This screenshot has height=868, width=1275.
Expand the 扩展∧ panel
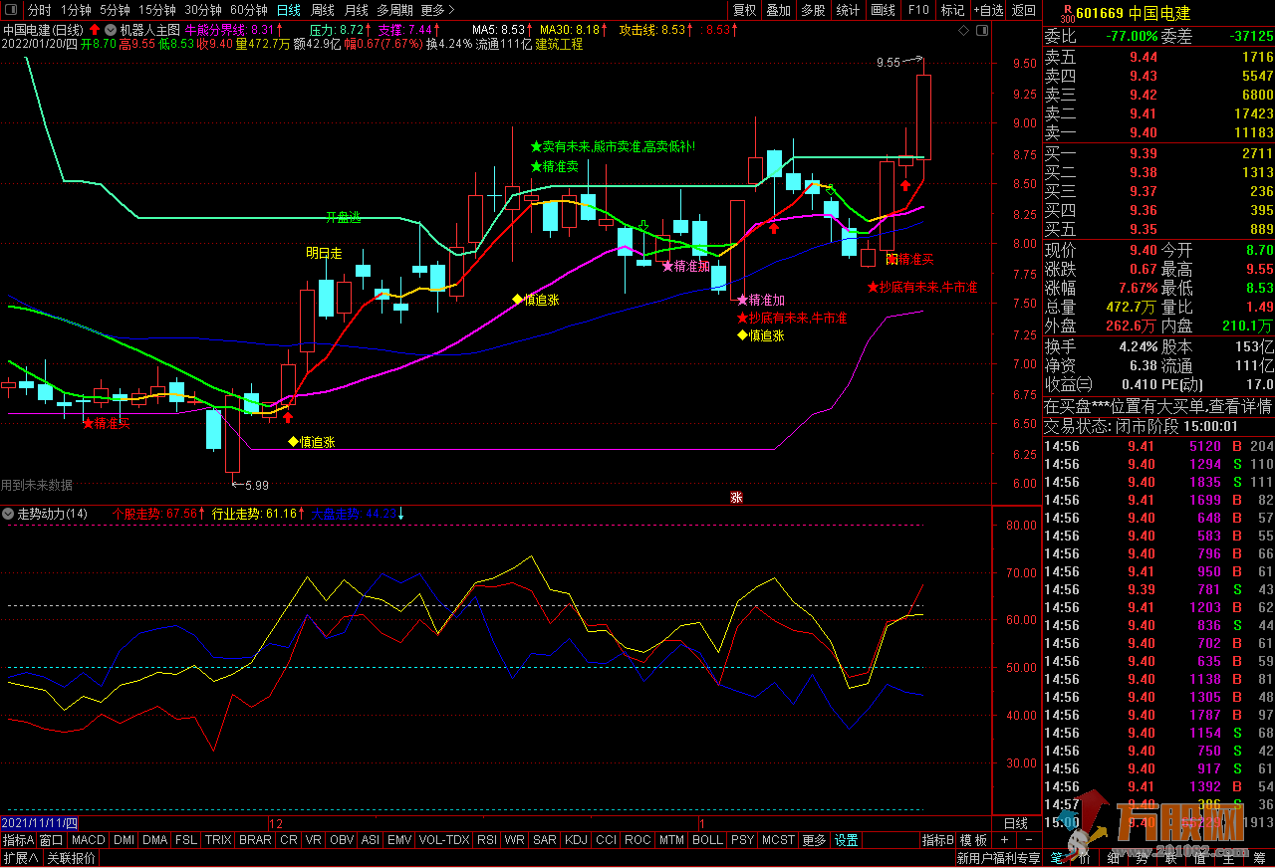point(21,858)
